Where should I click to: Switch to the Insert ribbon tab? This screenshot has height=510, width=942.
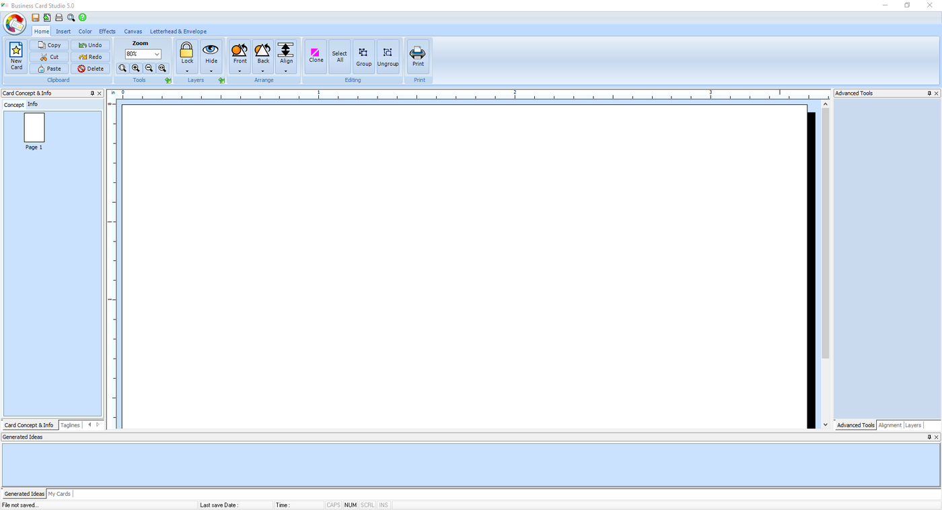(63, 31)
